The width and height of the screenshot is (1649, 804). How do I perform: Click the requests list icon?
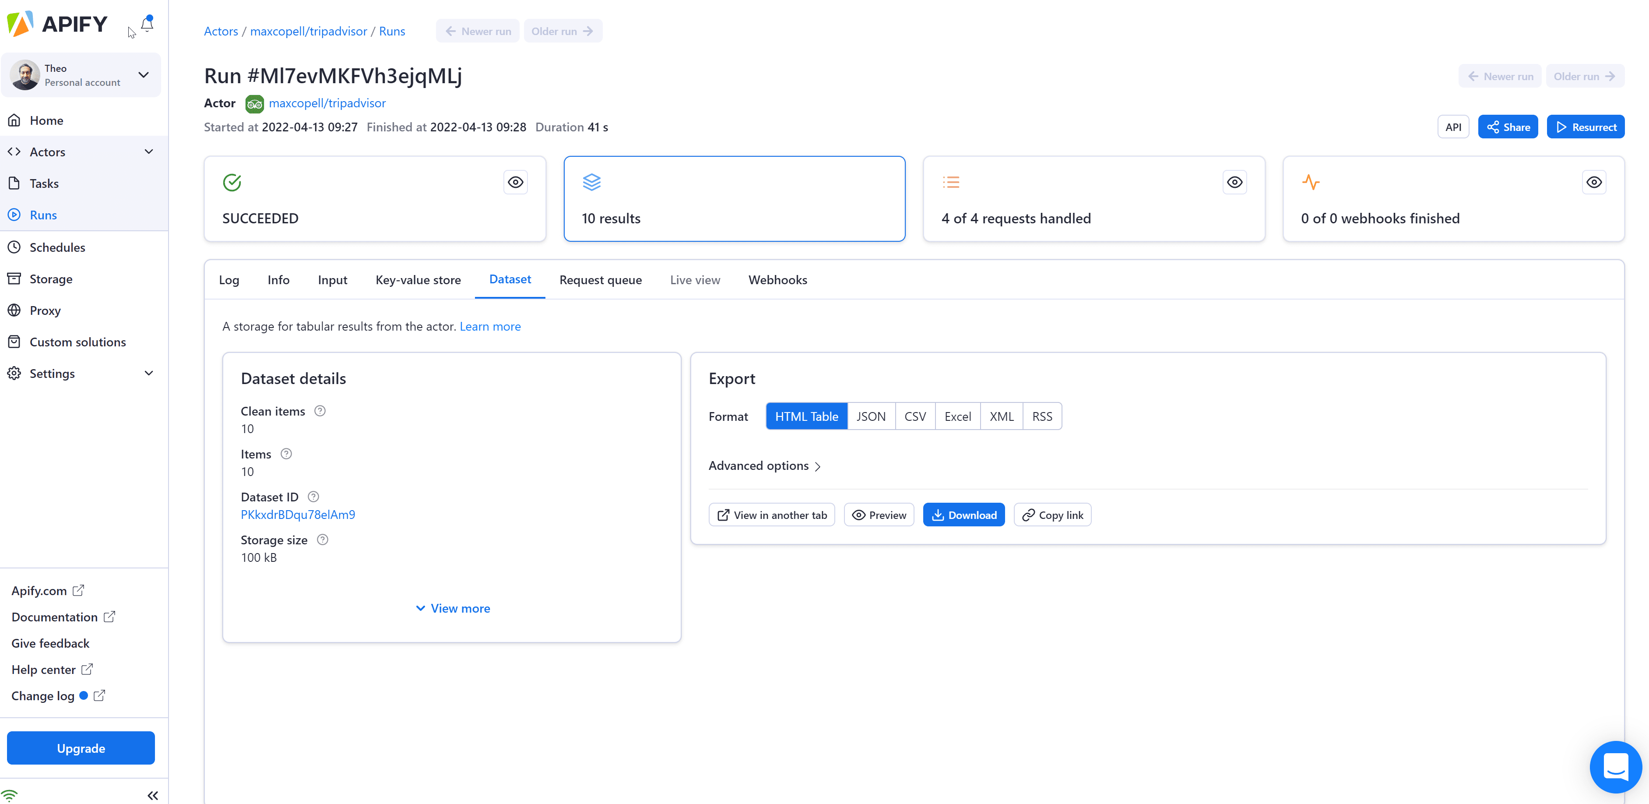pos(951,183)
